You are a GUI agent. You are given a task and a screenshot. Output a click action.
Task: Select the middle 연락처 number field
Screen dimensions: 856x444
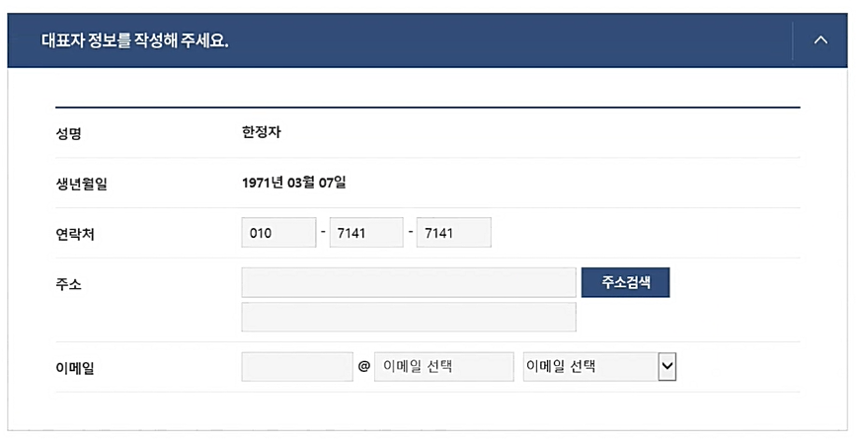pos(366,233)
